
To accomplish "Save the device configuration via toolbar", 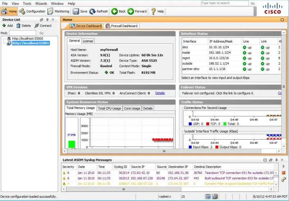I will click(80, 11).
